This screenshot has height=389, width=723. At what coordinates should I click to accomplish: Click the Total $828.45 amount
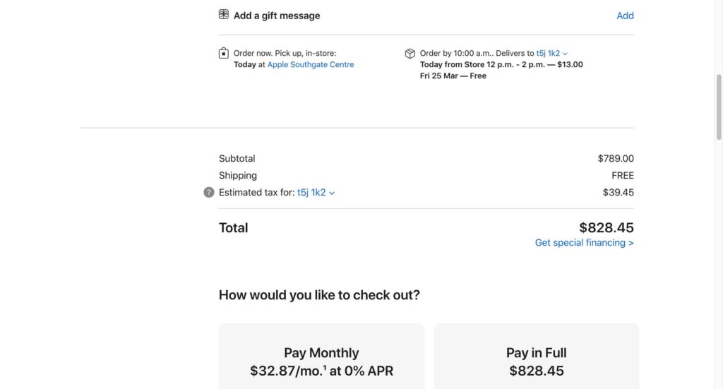pyautogui.click(x=606, y=228)
